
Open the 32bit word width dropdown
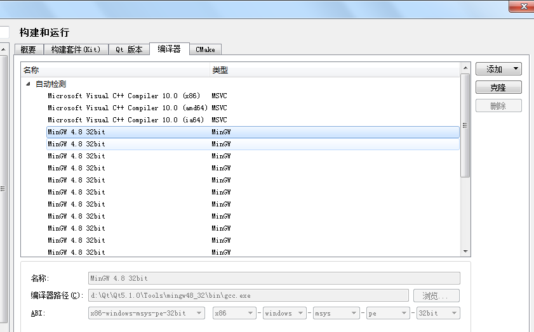coord(438,313)
